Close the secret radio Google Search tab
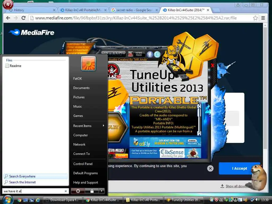Screen dimensions: 272x204 [157, 10]
